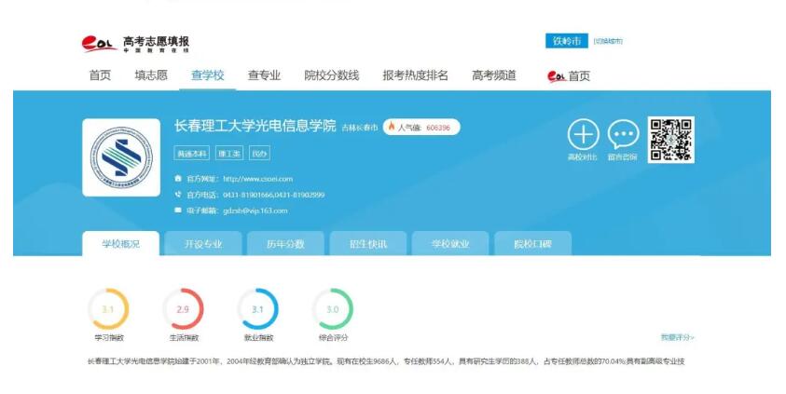
Task: Click the email gdzsb@vip.163.com
Action: pos(255,211)
